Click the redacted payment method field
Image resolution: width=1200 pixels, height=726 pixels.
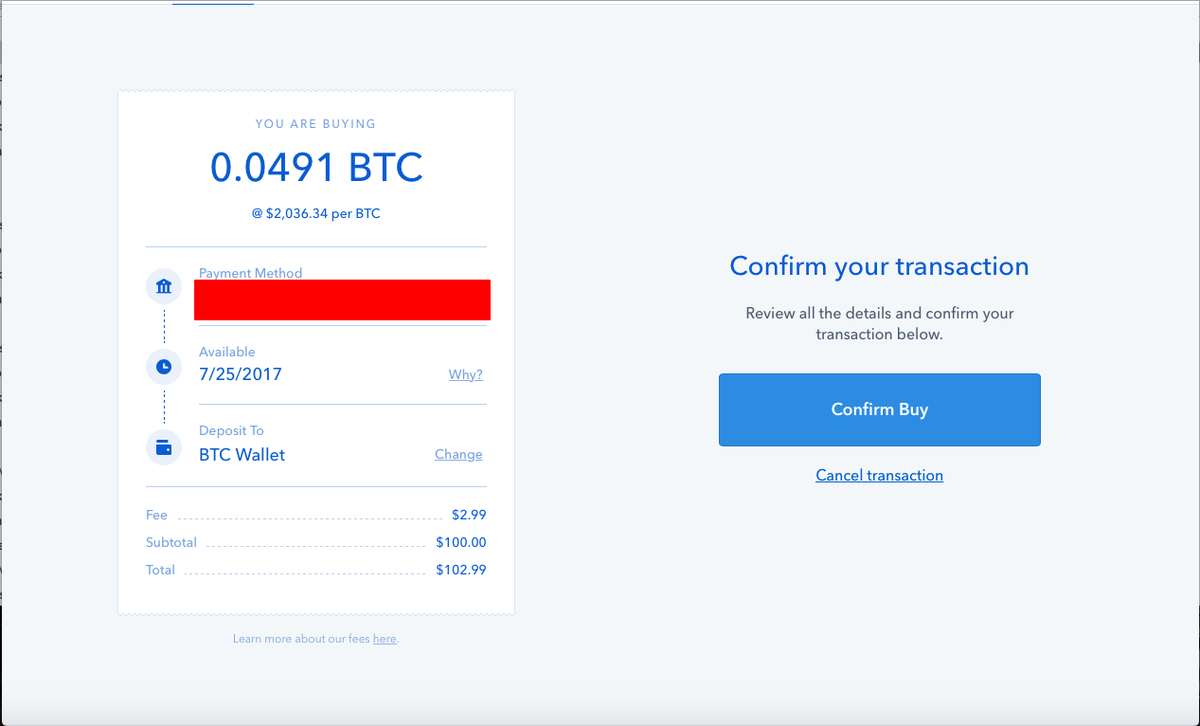(342, 299)
